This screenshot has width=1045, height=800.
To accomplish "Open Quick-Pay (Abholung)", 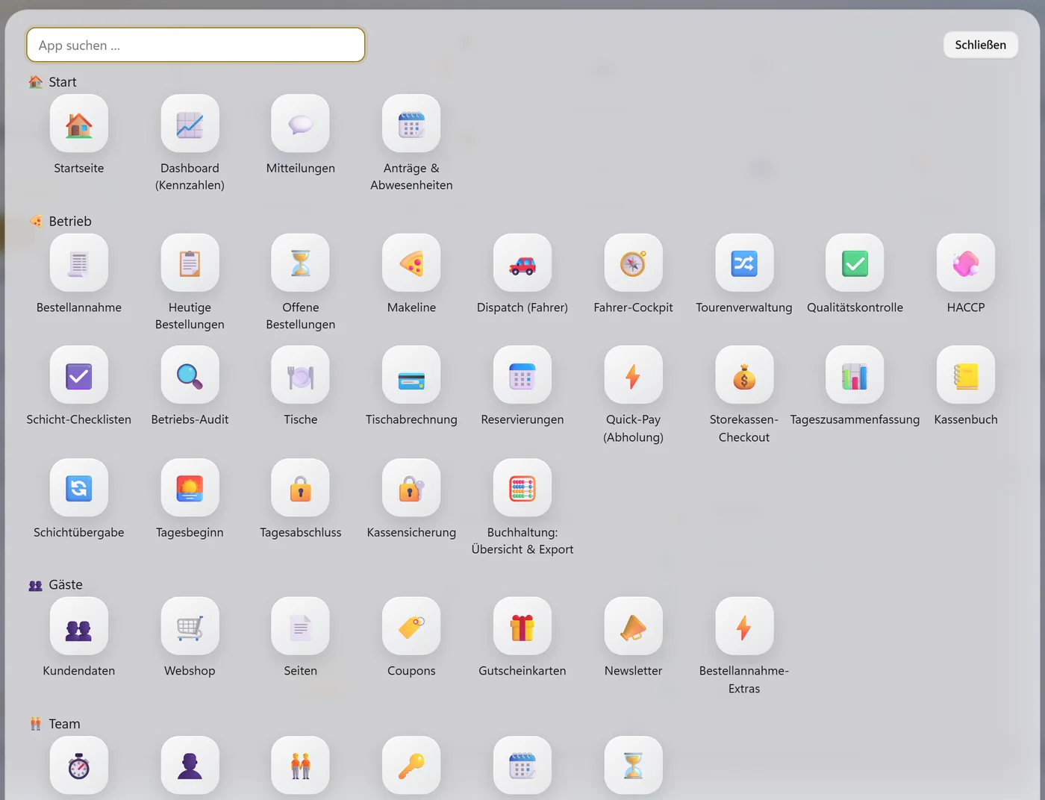I will (633, 375).
